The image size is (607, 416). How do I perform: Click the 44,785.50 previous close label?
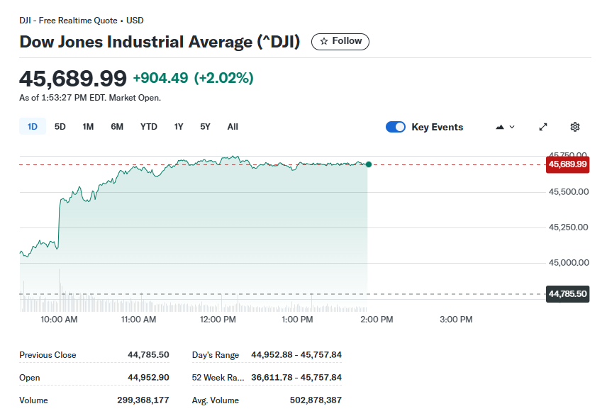[x=567, y=293]
